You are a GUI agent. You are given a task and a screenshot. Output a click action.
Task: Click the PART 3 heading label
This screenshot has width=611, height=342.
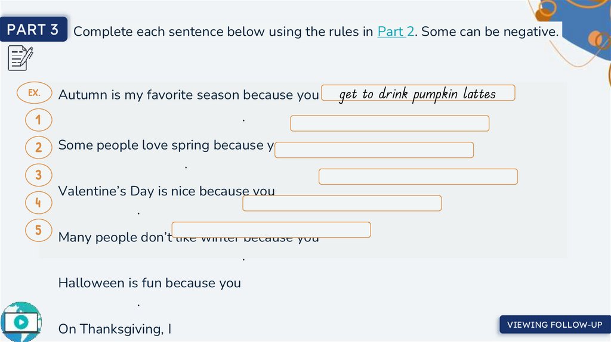tap(33, 30)
